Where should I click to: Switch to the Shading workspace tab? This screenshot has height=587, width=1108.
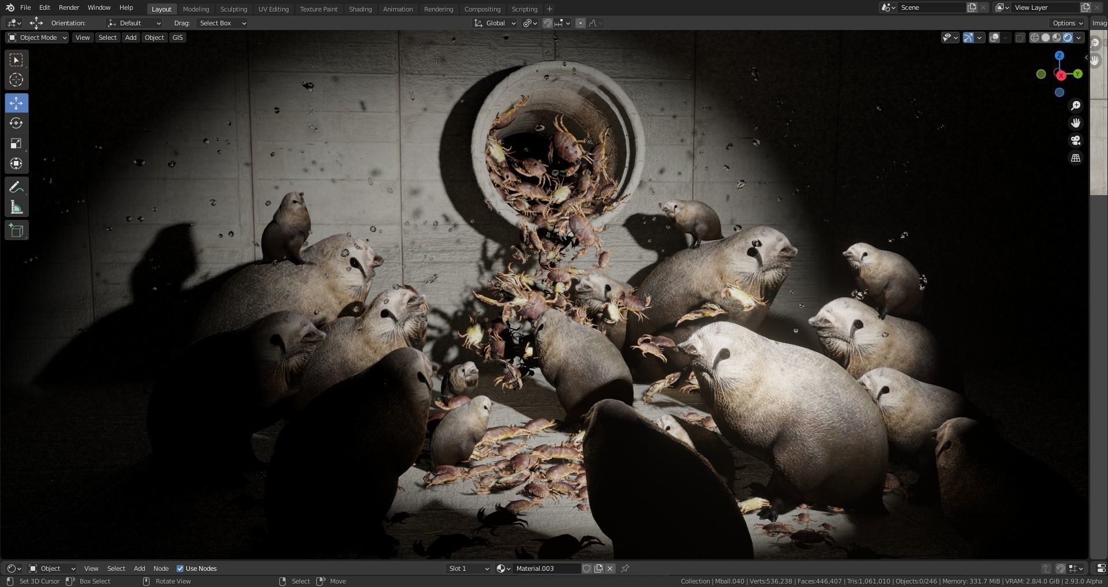[x=360, y=9]
